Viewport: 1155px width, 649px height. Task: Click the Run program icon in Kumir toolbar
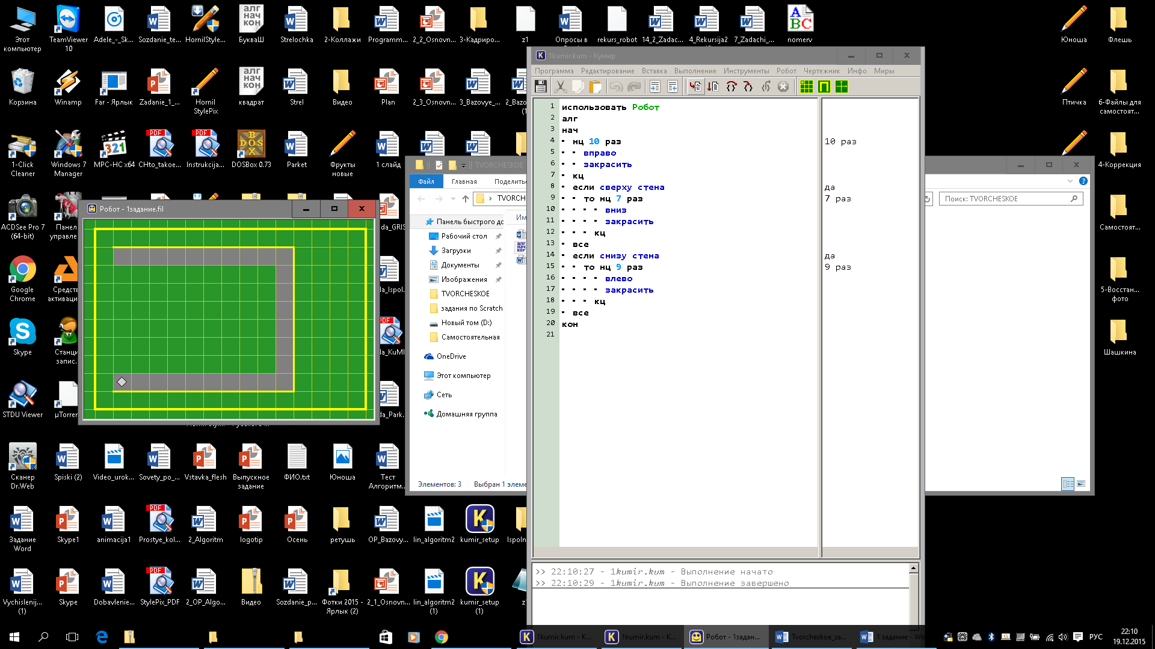point(695,87)
